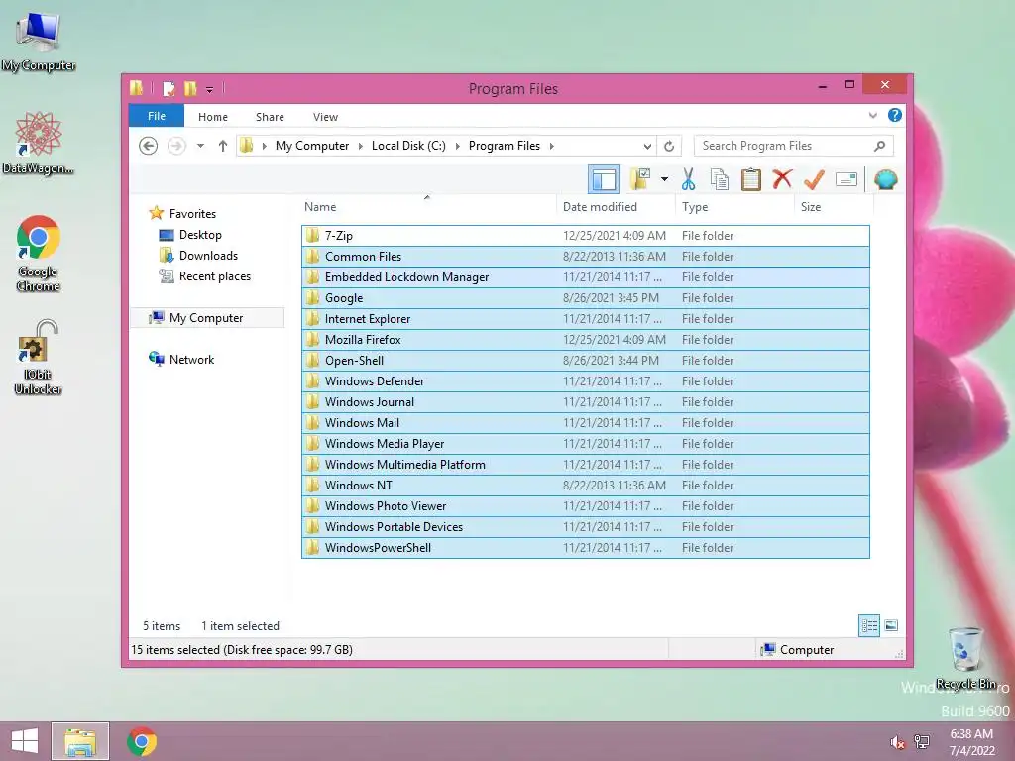Select the WindowsPowerShell folder
This screenshot has width=1015, height=761.
[585, 547]
